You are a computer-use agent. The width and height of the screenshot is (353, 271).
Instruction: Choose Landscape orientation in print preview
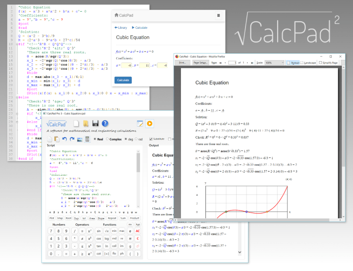[x=308, y=63]
